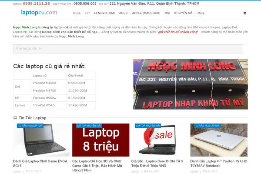
Task: Click TƯ VẤN MUA LAPTOP tag on EVGA article
Action: click(30, 126)
